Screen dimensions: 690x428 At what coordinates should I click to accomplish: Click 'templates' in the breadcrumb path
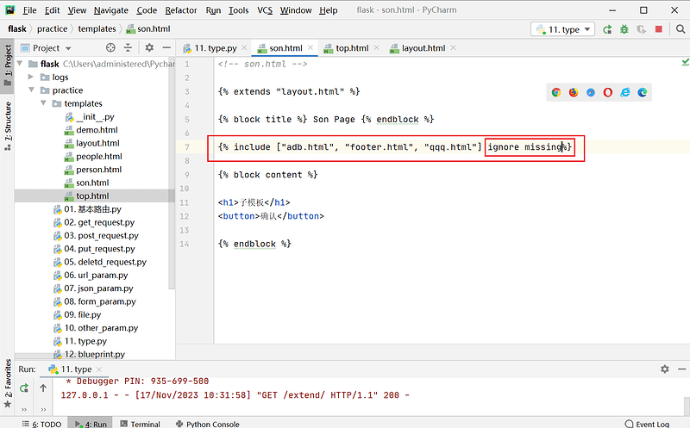click(97, 29)
